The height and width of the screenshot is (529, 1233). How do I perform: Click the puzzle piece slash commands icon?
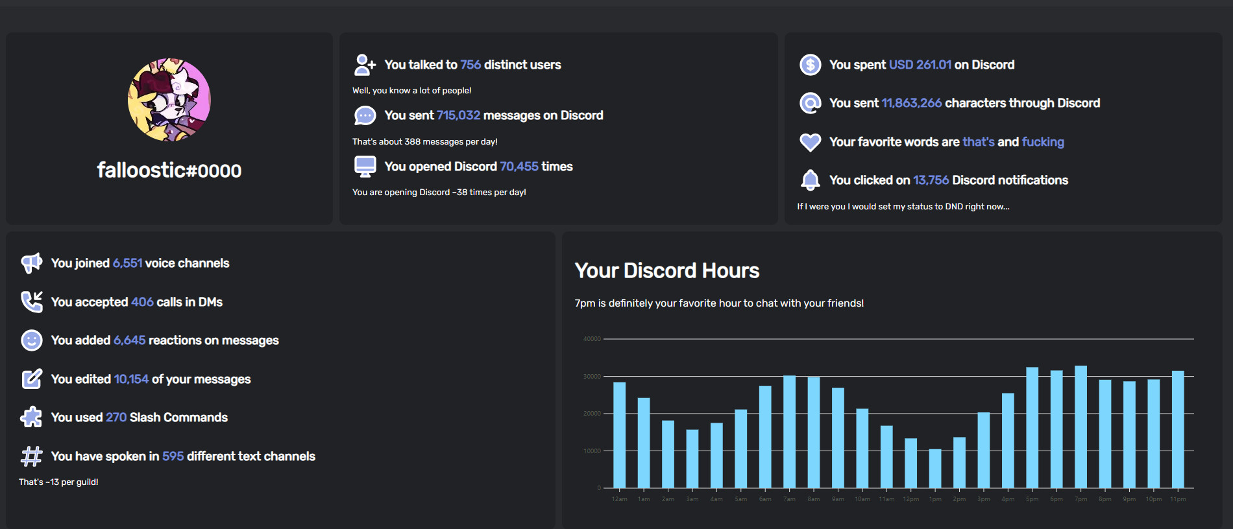click(32, 417)
